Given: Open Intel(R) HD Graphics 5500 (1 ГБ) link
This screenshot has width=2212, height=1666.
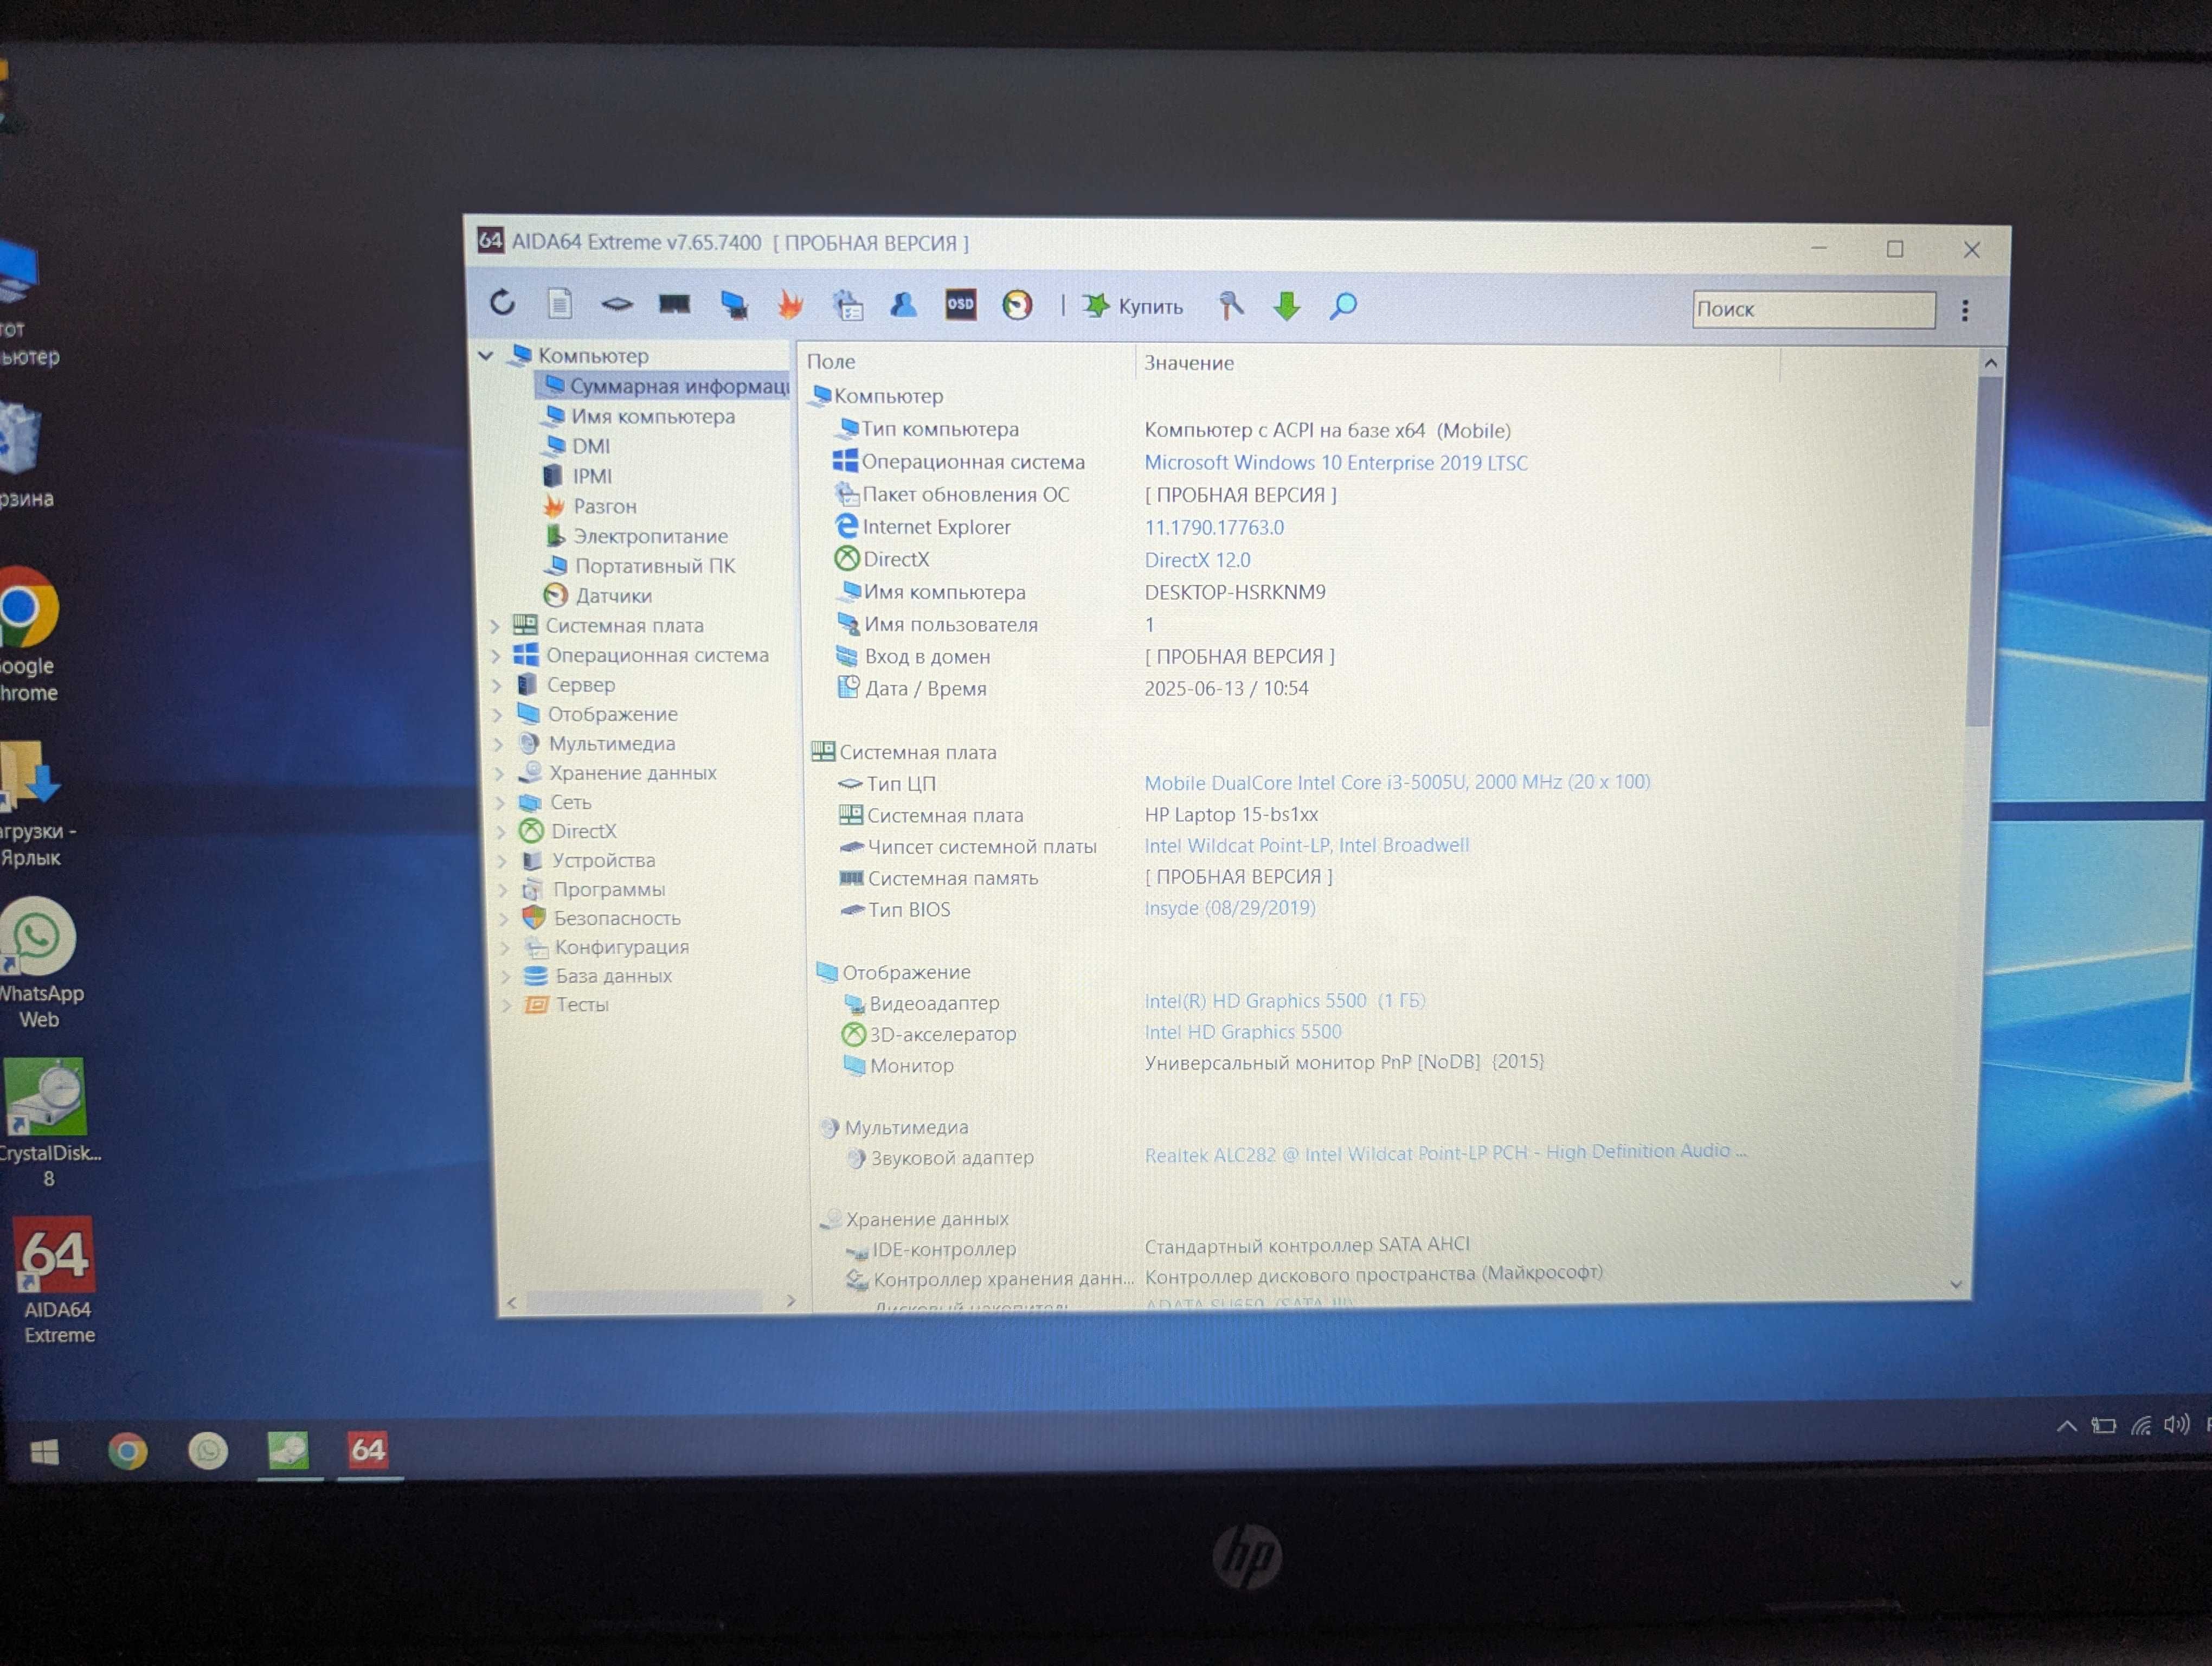Looking at the screenshot, I should (1285, 1001).
